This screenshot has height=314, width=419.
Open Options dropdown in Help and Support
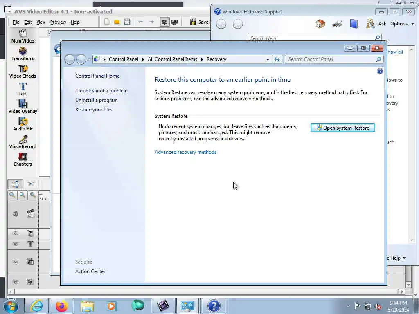402,24
